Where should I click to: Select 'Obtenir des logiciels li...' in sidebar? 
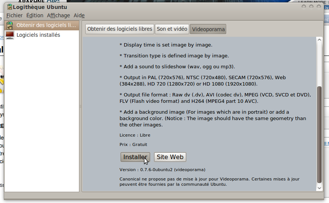click(x=42, y=26)
